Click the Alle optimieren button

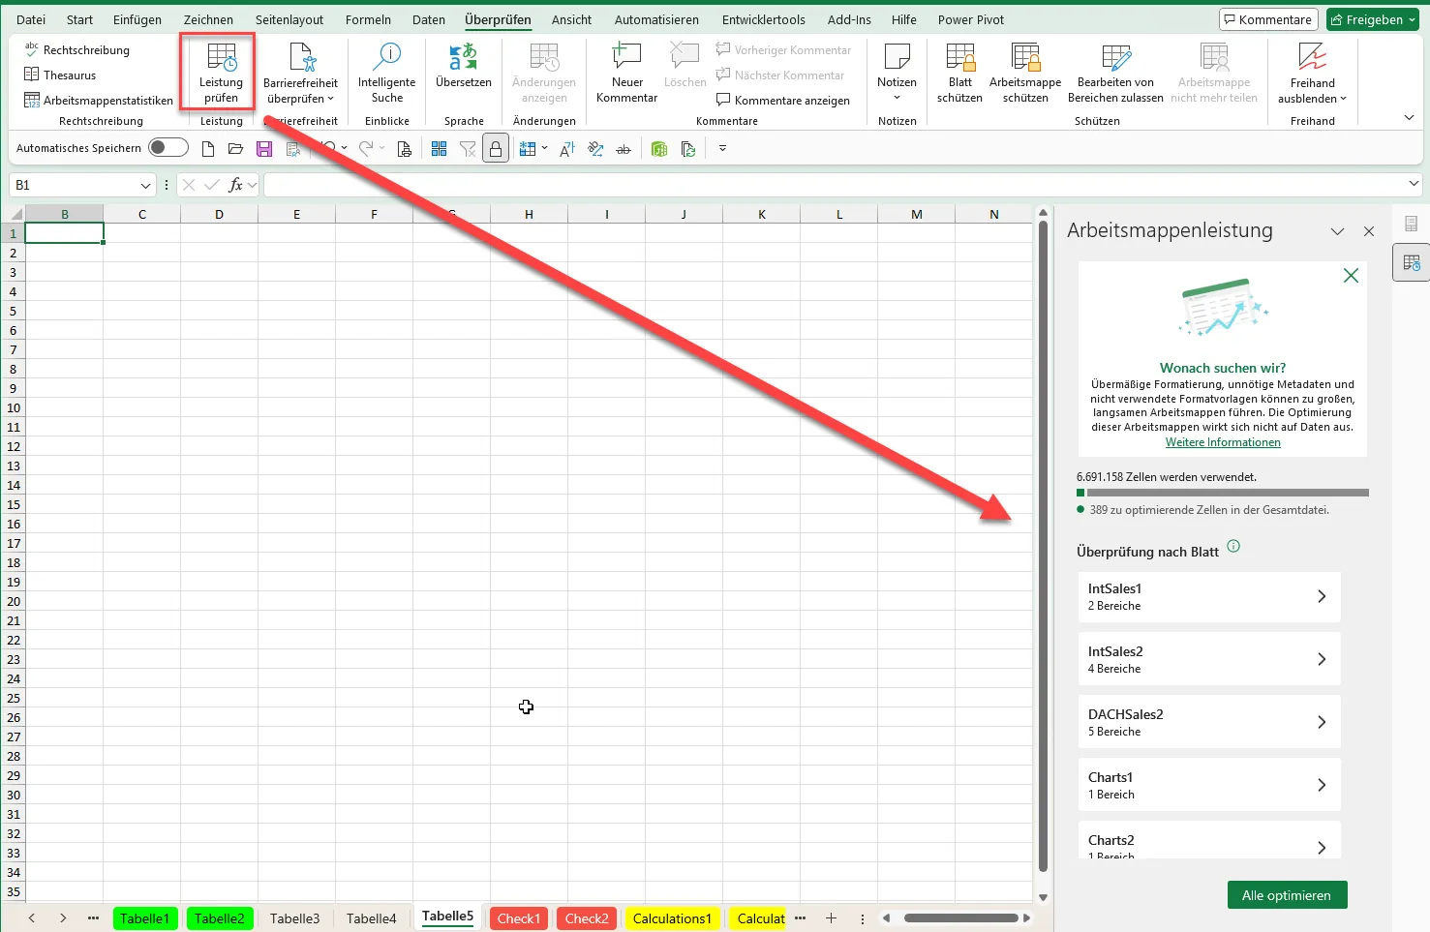(1287, 895)
